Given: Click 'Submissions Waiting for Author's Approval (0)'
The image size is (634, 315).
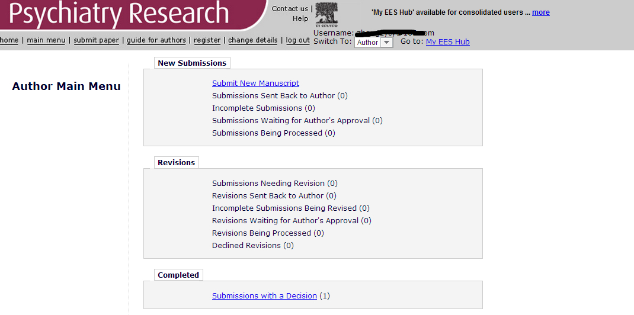Looking at the screenshot, I should coord(297,120).
